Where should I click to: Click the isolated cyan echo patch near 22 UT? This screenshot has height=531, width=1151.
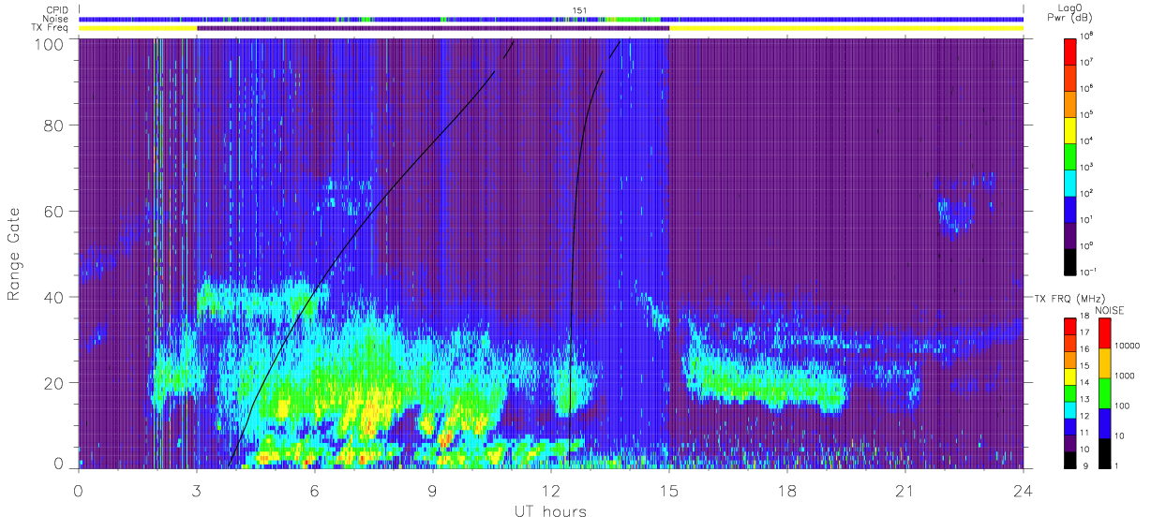[x=956, y=215]
